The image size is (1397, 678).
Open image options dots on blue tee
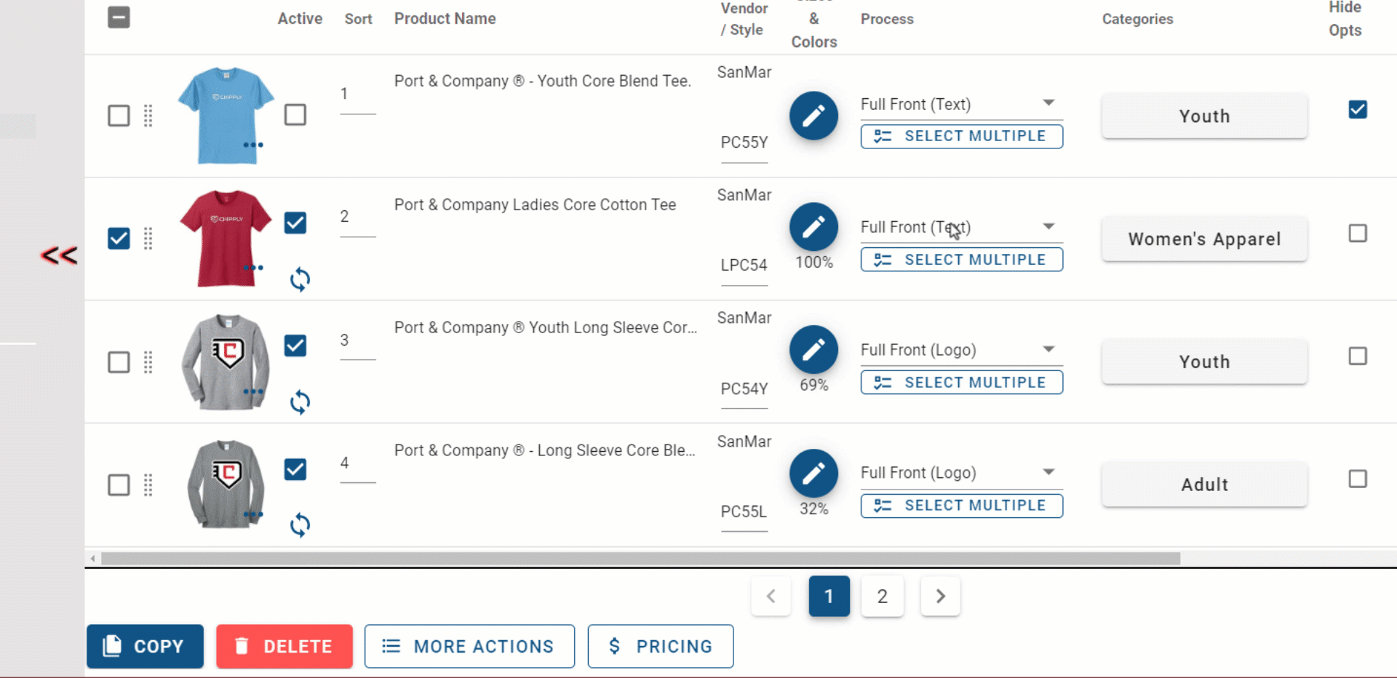(253, 145)
